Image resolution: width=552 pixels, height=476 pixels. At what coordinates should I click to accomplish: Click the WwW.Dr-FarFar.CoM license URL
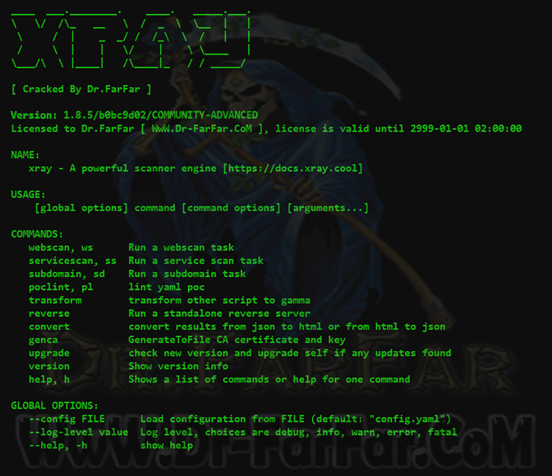tap(202, 129)
